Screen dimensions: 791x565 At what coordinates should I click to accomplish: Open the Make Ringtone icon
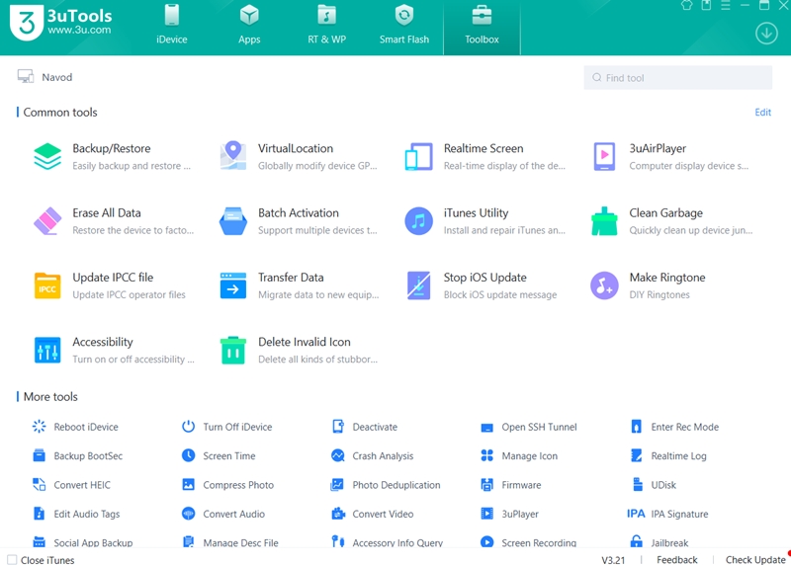coord(604,285)
